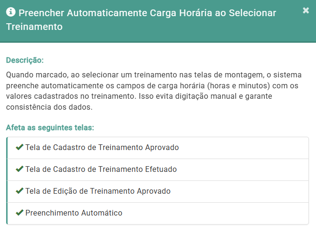The image size is (316, 226).
Task: Click checkmark beside Edição de Treinamento Aprovado
Action: tap(19, 191)
